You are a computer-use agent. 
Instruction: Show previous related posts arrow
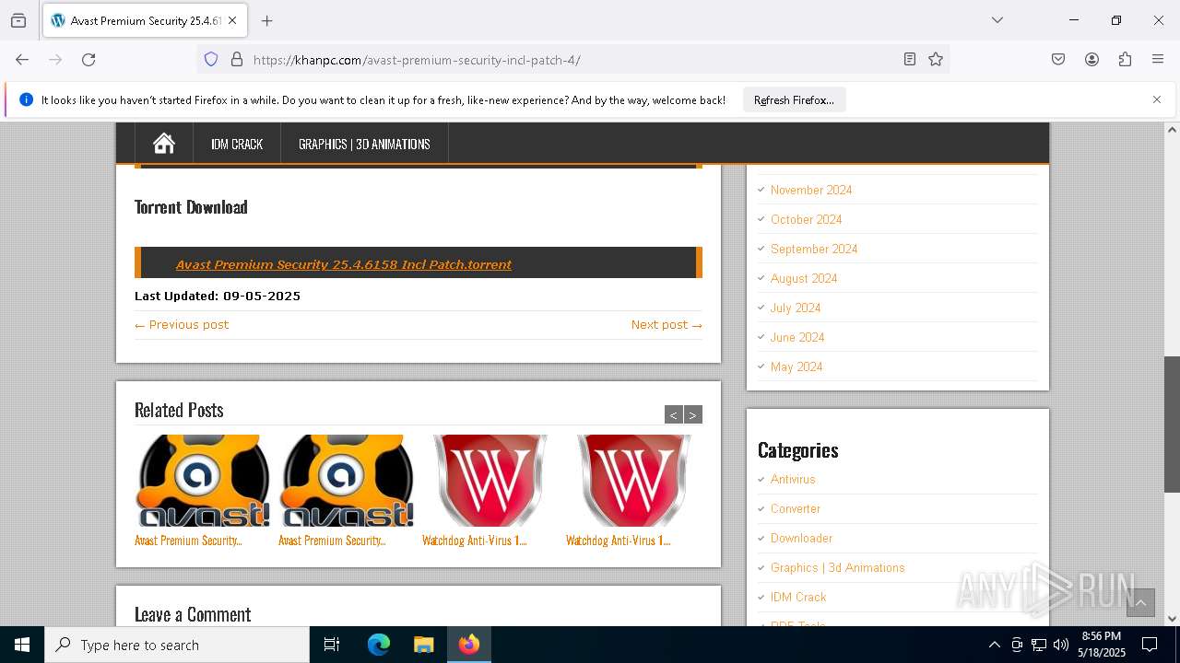tap(674, 414)
